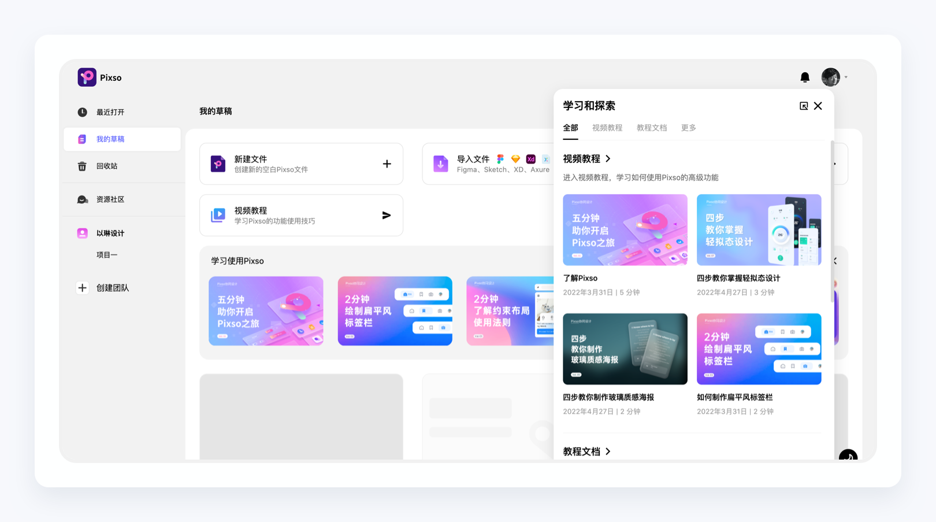This screenshot has height=522, width=936.
Task: Click the Sketch icon in 导入文件 card
Action: click(515, 159)
